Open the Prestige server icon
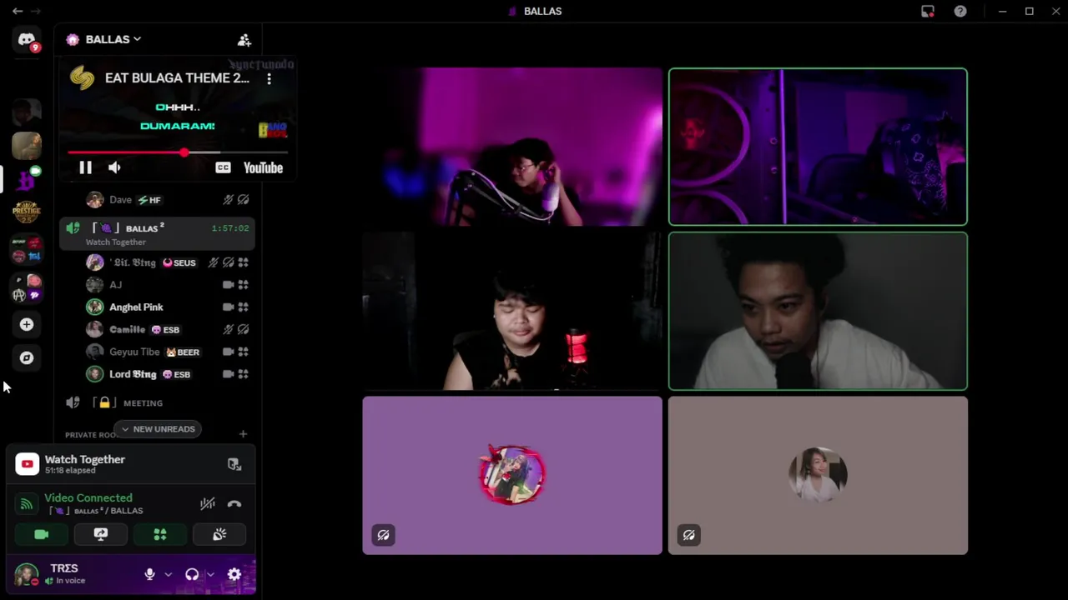 pos(27,212)
